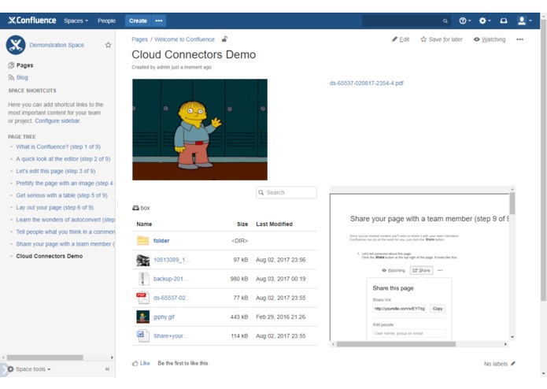Click the Create button

tap(138, 21)
